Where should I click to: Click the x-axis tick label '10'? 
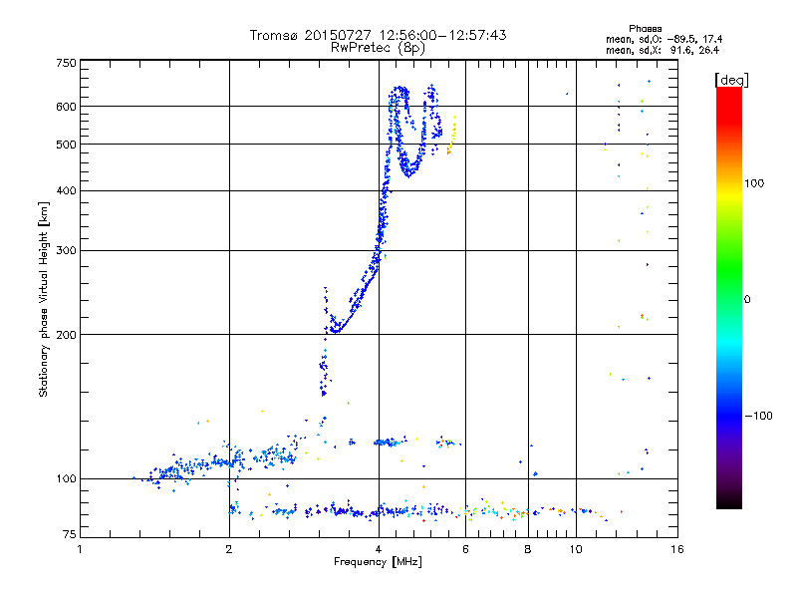point(576,549)
